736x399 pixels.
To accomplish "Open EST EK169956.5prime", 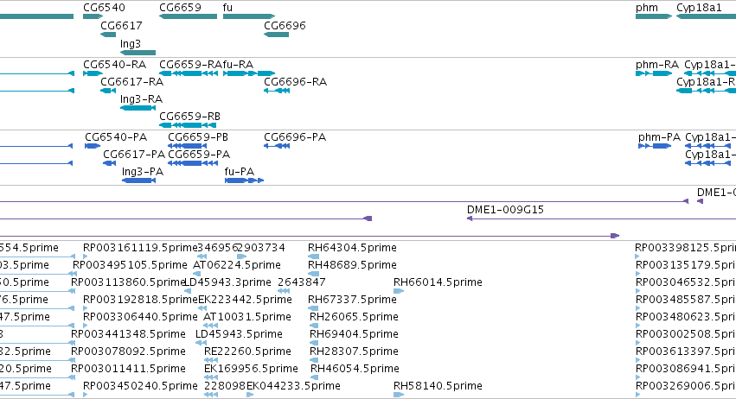I will (251, 369).
